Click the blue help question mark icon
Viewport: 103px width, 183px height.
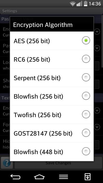tap(7, 163)
